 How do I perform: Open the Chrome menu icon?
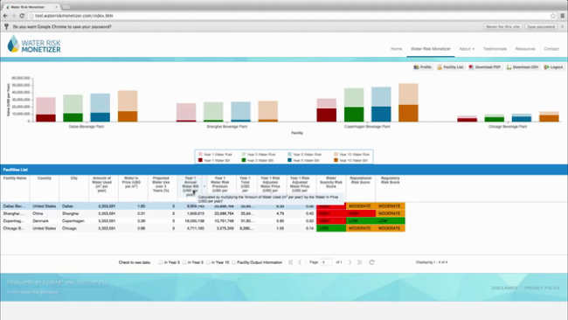point(563,16)
